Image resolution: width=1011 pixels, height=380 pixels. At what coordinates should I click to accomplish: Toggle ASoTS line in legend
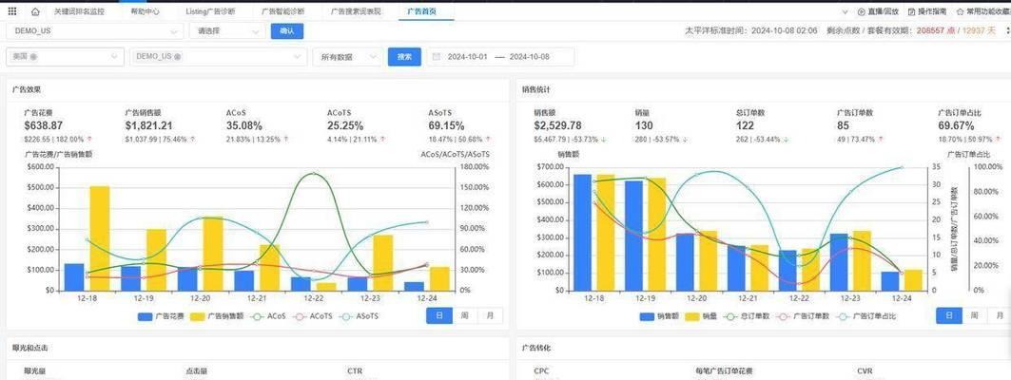pos(360,316)
